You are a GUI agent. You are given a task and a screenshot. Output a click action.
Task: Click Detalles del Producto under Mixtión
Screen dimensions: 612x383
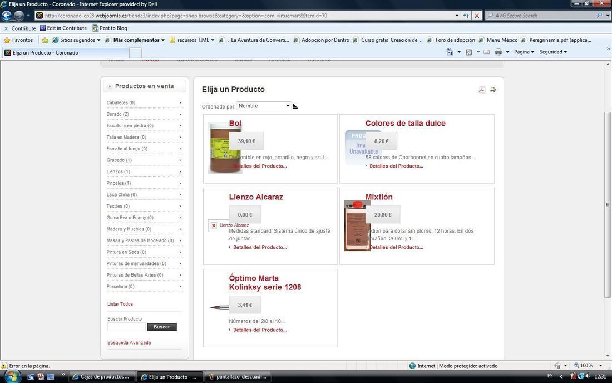396,248
